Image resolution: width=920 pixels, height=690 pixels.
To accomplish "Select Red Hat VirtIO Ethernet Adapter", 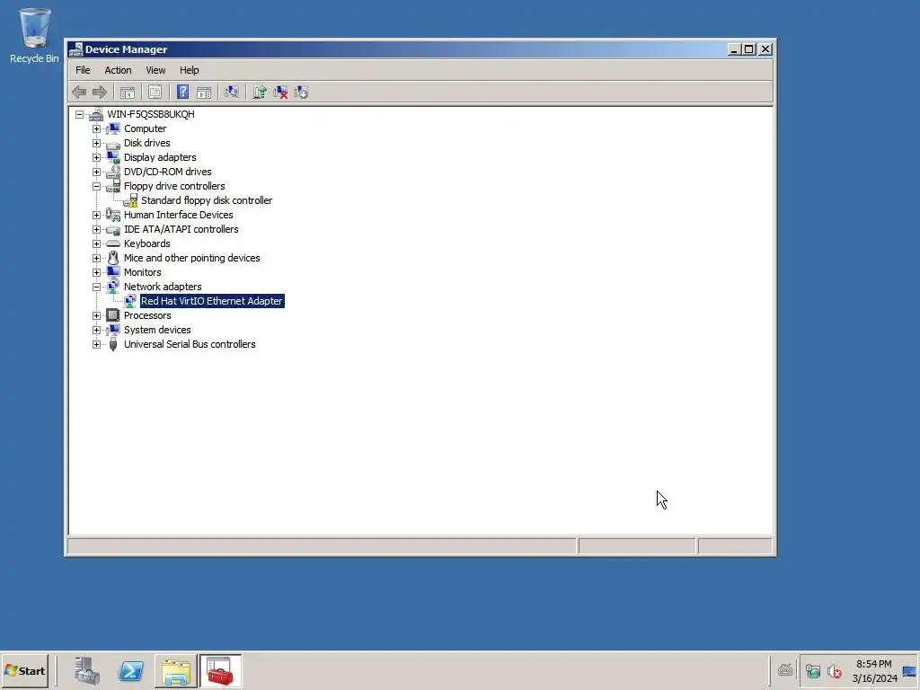I will pos(212,301).
